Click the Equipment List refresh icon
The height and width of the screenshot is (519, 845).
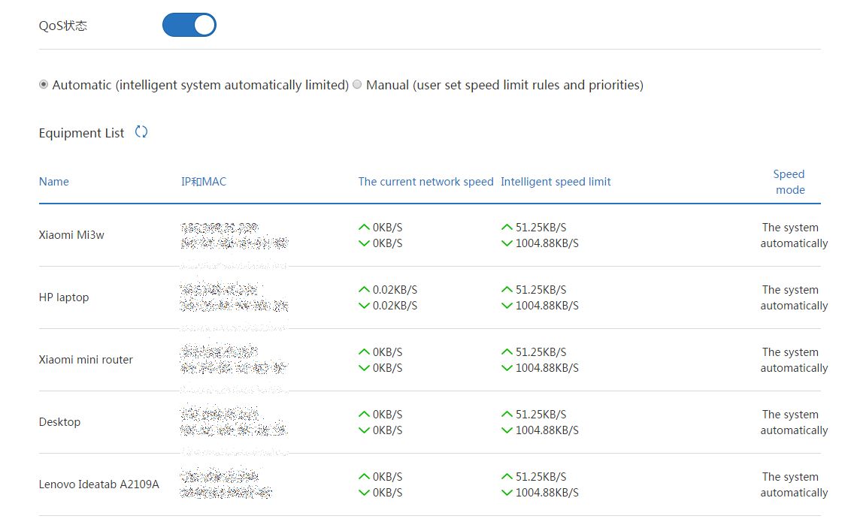pyautogui.click(x=141, y=132)
